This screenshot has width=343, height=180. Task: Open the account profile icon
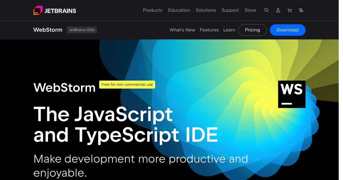(x=278, y=10)
